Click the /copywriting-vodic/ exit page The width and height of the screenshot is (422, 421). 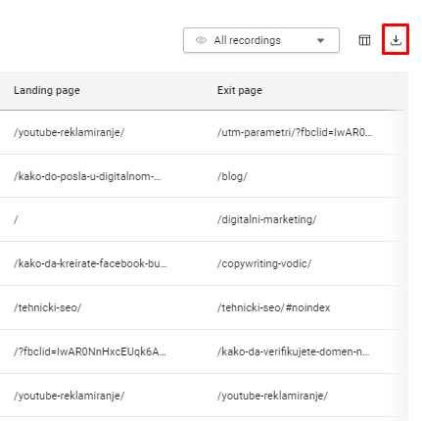click(264, 263)
